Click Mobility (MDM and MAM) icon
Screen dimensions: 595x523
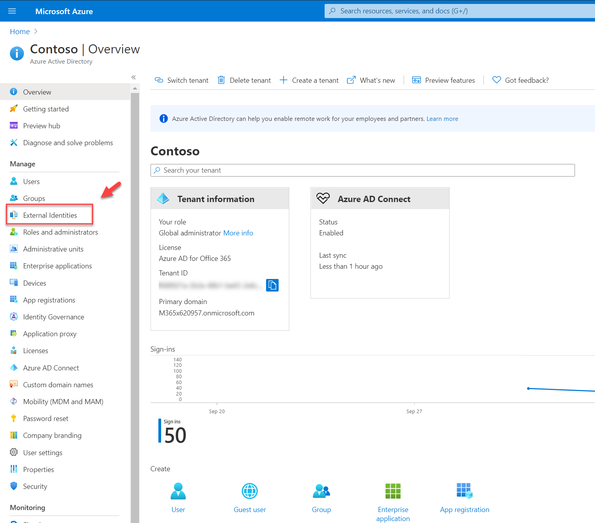[x=14, y=401]
